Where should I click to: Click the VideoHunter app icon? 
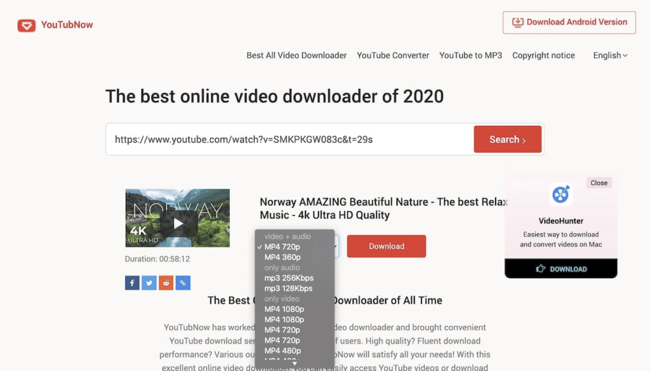click(x=561, y=194)
